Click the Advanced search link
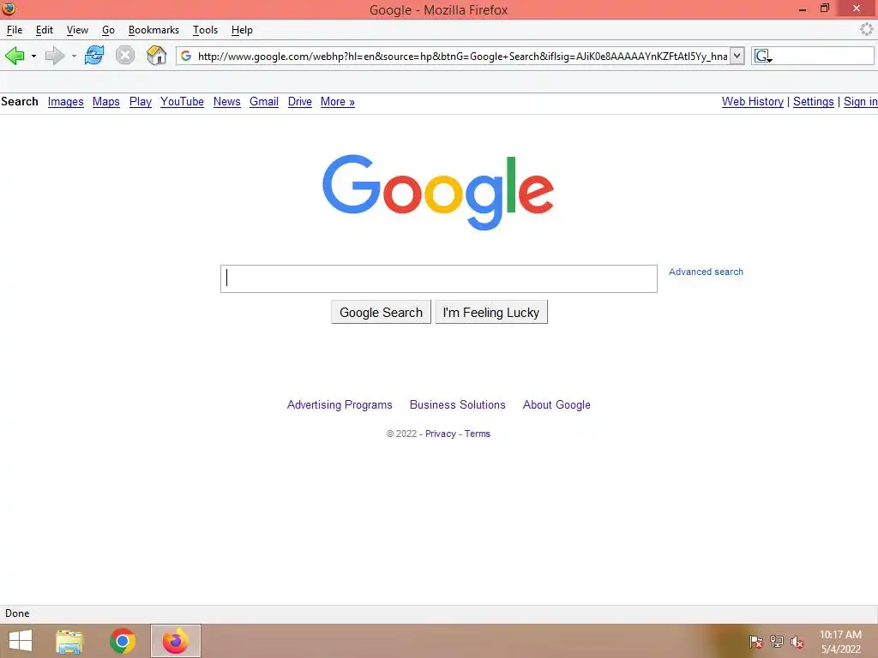This screenshot has height=658, width=878. [x=706, y=272]
